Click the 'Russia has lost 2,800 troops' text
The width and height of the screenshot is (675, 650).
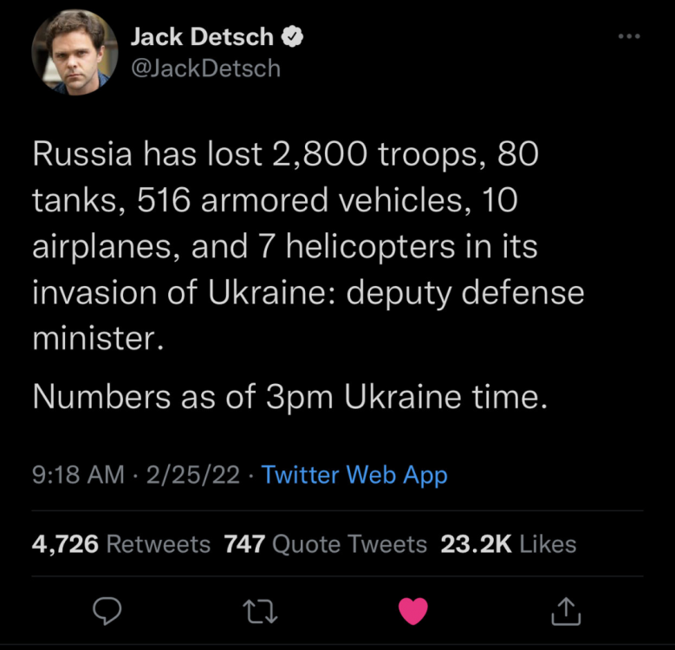tap(255, 153)
